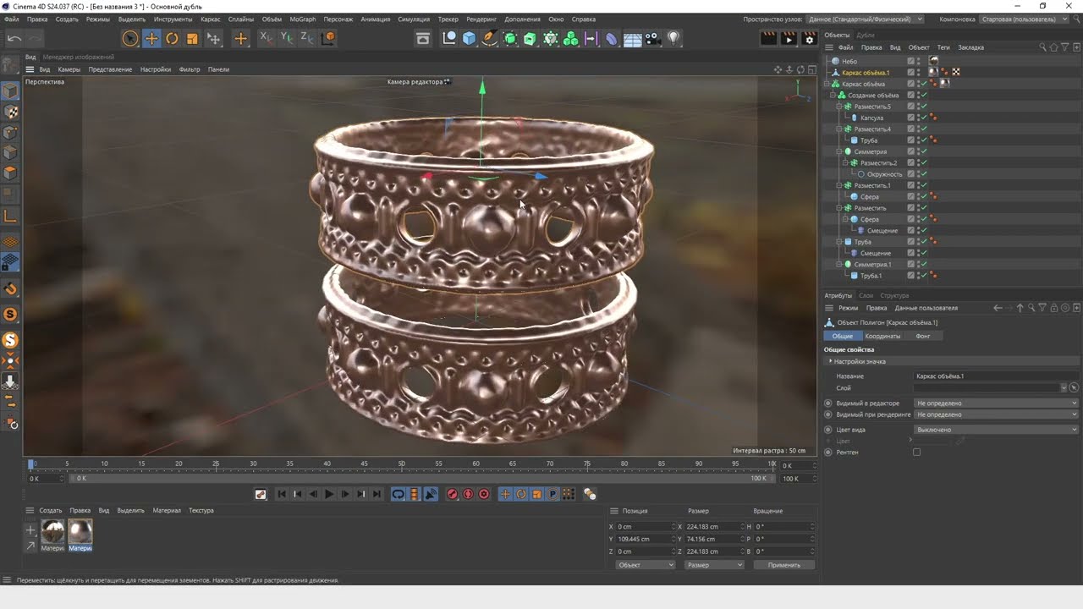Image resolution: width=1083 pixels, height=609 pixels.
Task: Toggle layer checkbox for Труба.1 object
Action: point(911,276)
